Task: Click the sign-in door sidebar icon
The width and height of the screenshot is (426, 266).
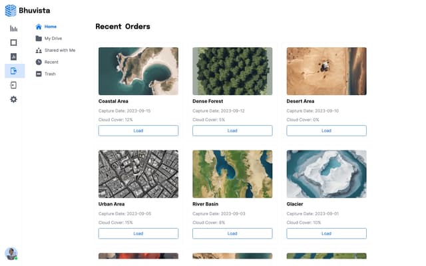Action: (x=13, y=85)
